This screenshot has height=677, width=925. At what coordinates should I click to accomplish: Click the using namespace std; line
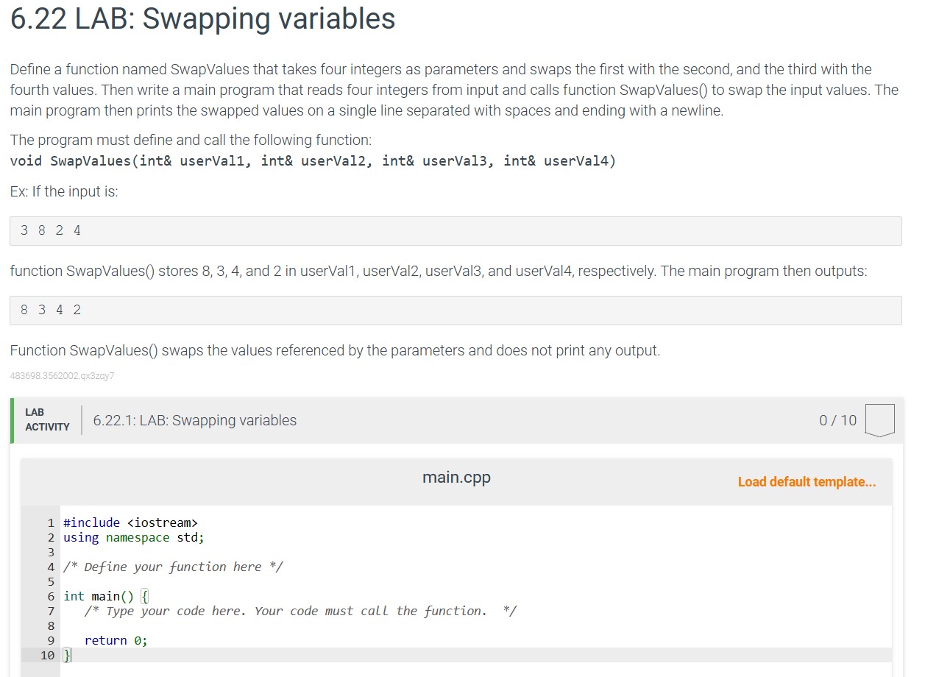point(133,537)
